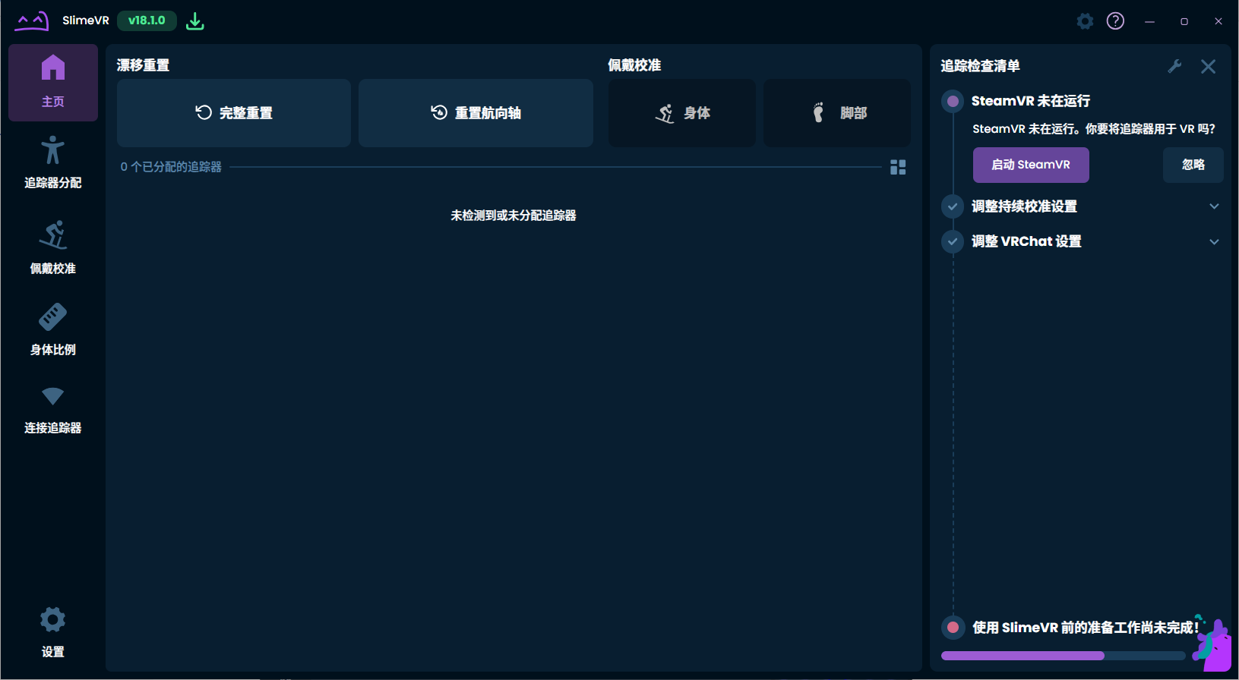Click the purple SlimeVR mascot icon
This screenshot has height=680, width=1239.
click(1212, 645)
